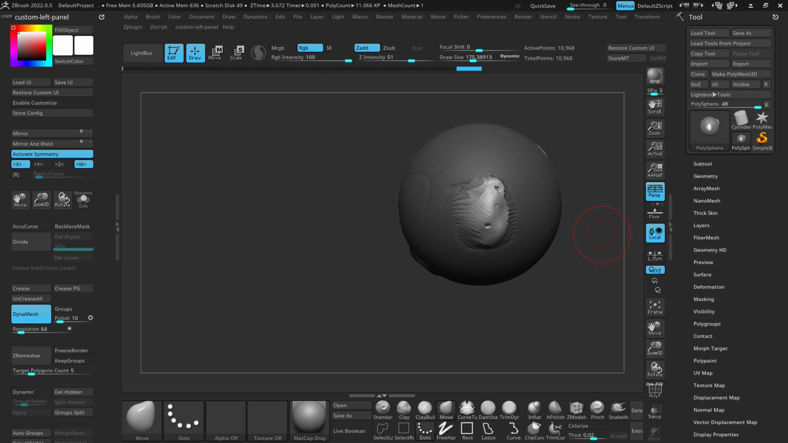Select the ZModeler brush icon

[x=577, y=411]
